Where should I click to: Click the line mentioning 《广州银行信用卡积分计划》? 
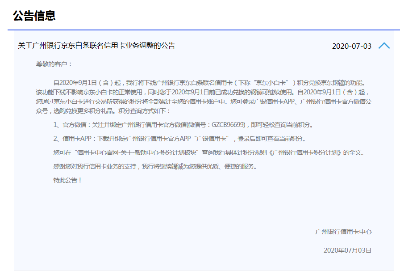point(209,152)
